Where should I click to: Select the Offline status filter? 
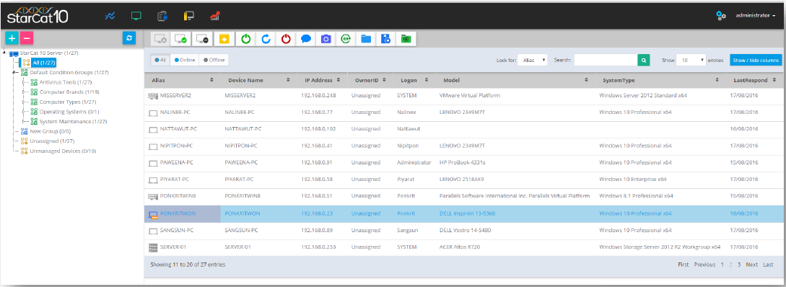point(214,60)
